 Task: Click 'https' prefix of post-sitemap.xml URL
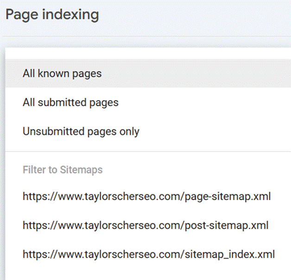[x=34, y=225]
